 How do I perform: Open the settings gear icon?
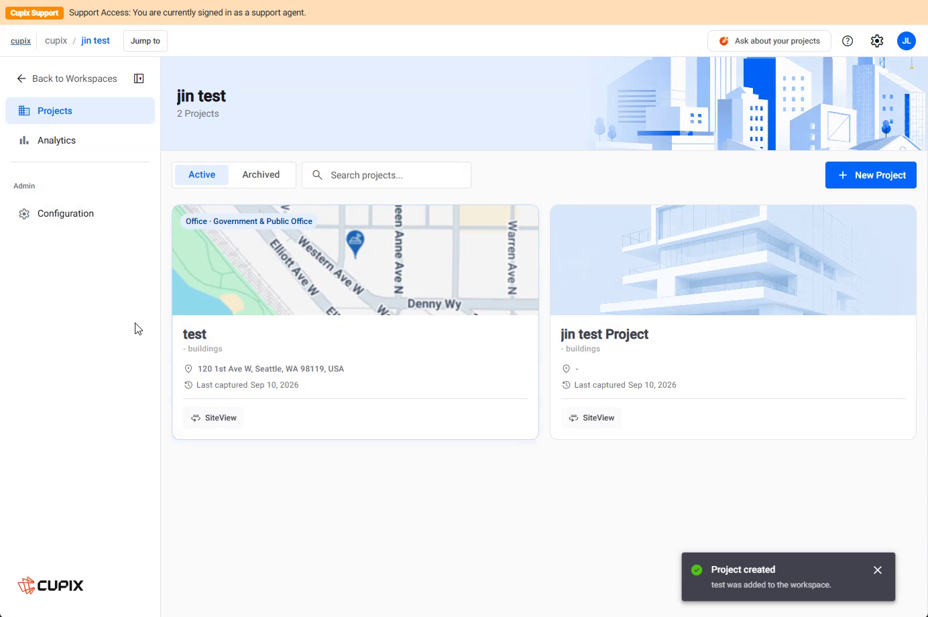click(x=877, y=41)
